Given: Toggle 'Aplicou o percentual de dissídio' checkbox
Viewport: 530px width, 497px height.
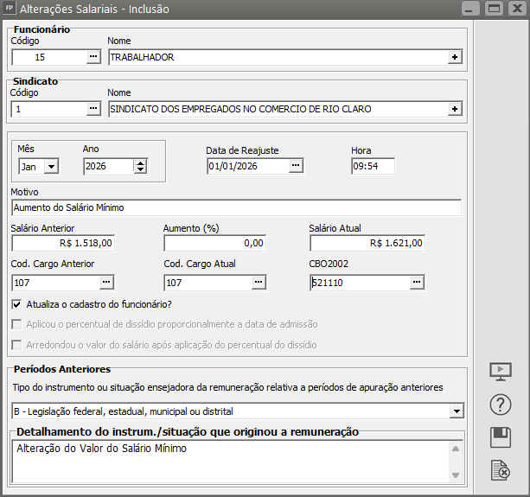Looking at the screenshot, I should click(x=17, y=324).
